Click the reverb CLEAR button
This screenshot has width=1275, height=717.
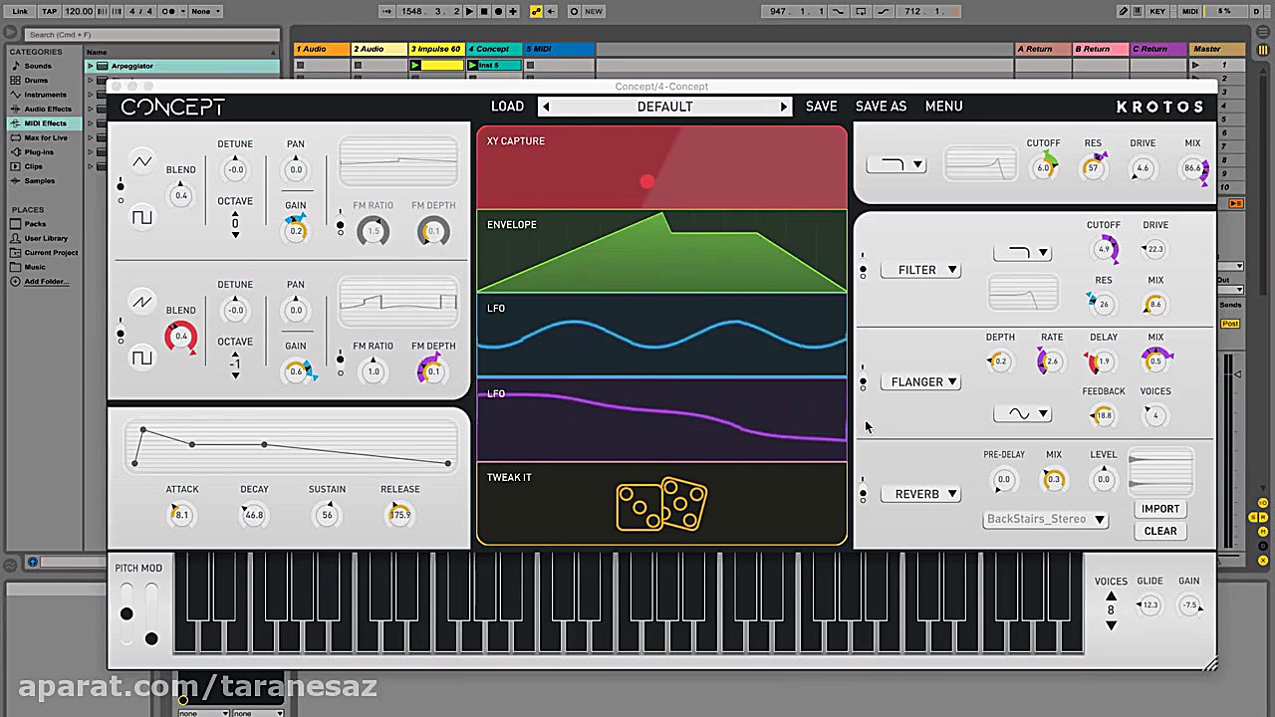[x=1160, y=531]
